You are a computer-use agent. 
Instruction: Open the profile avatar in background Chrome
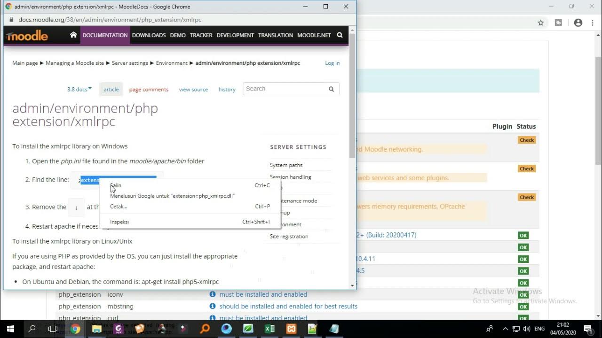tap(578, 23)
